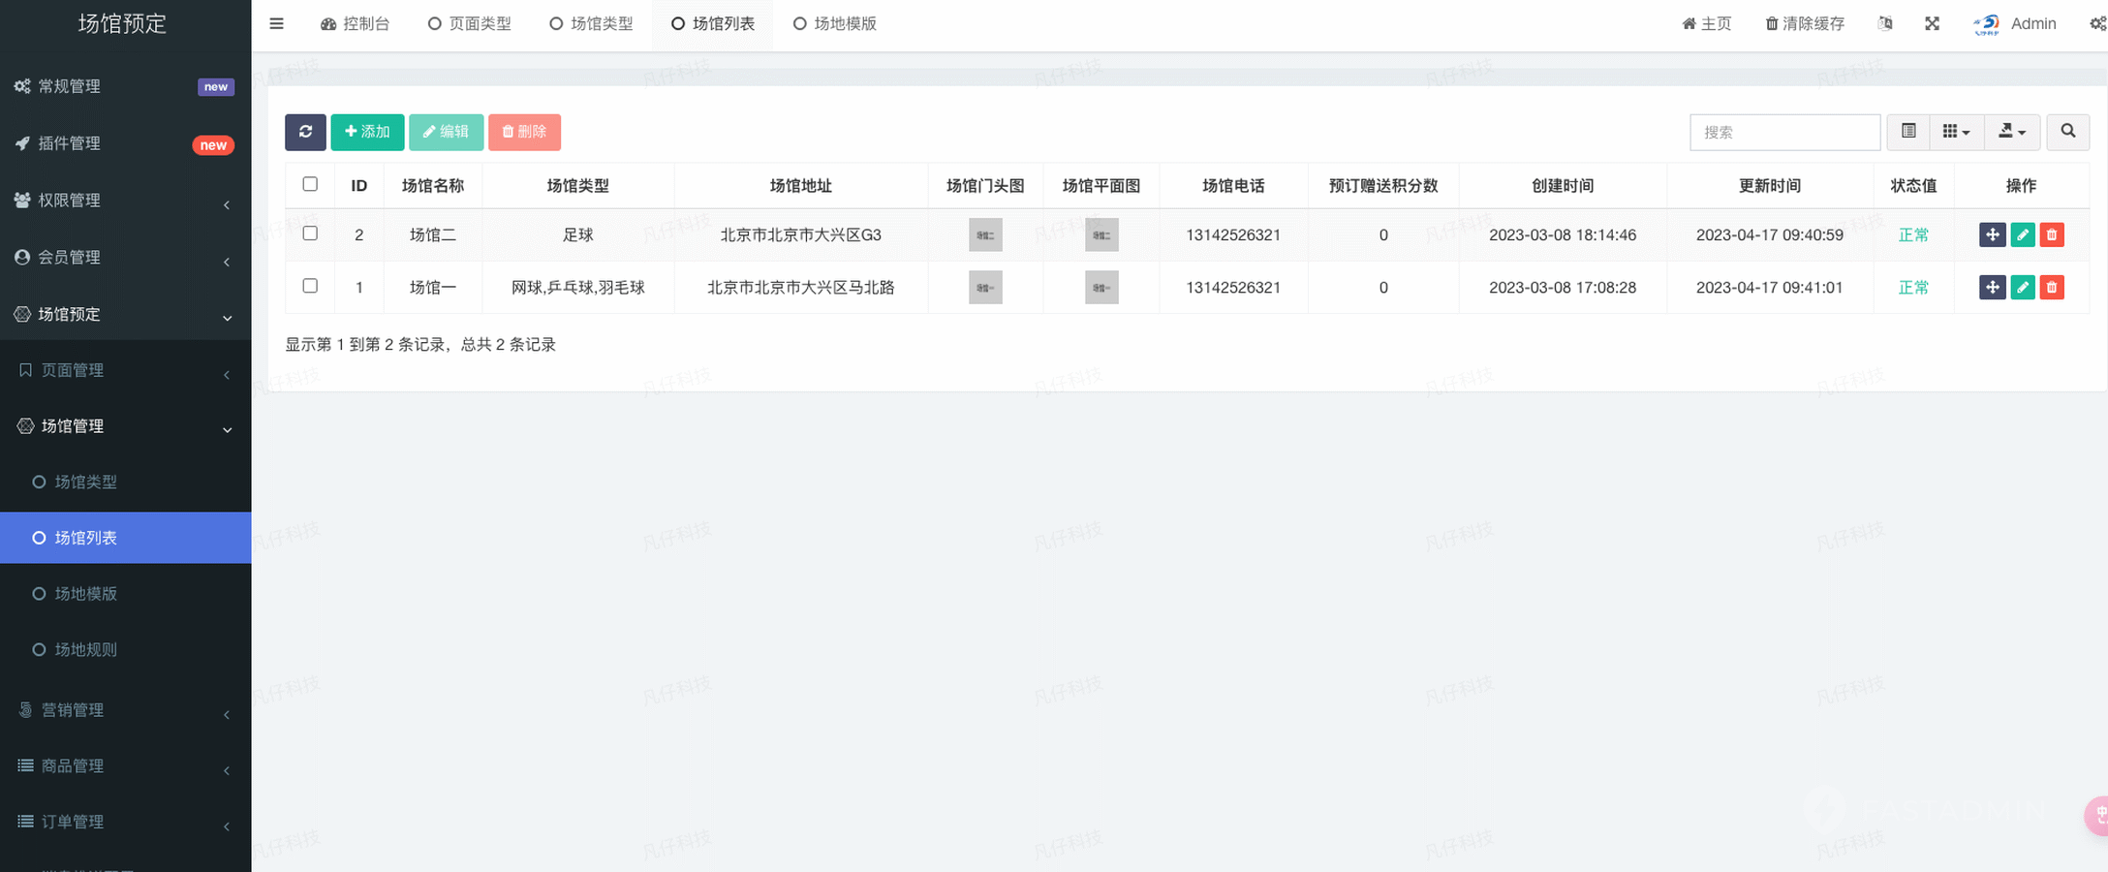Screen dimensions: 2108x872
Task: Open the columns grid dropdown
Action: coord(1956,132)
